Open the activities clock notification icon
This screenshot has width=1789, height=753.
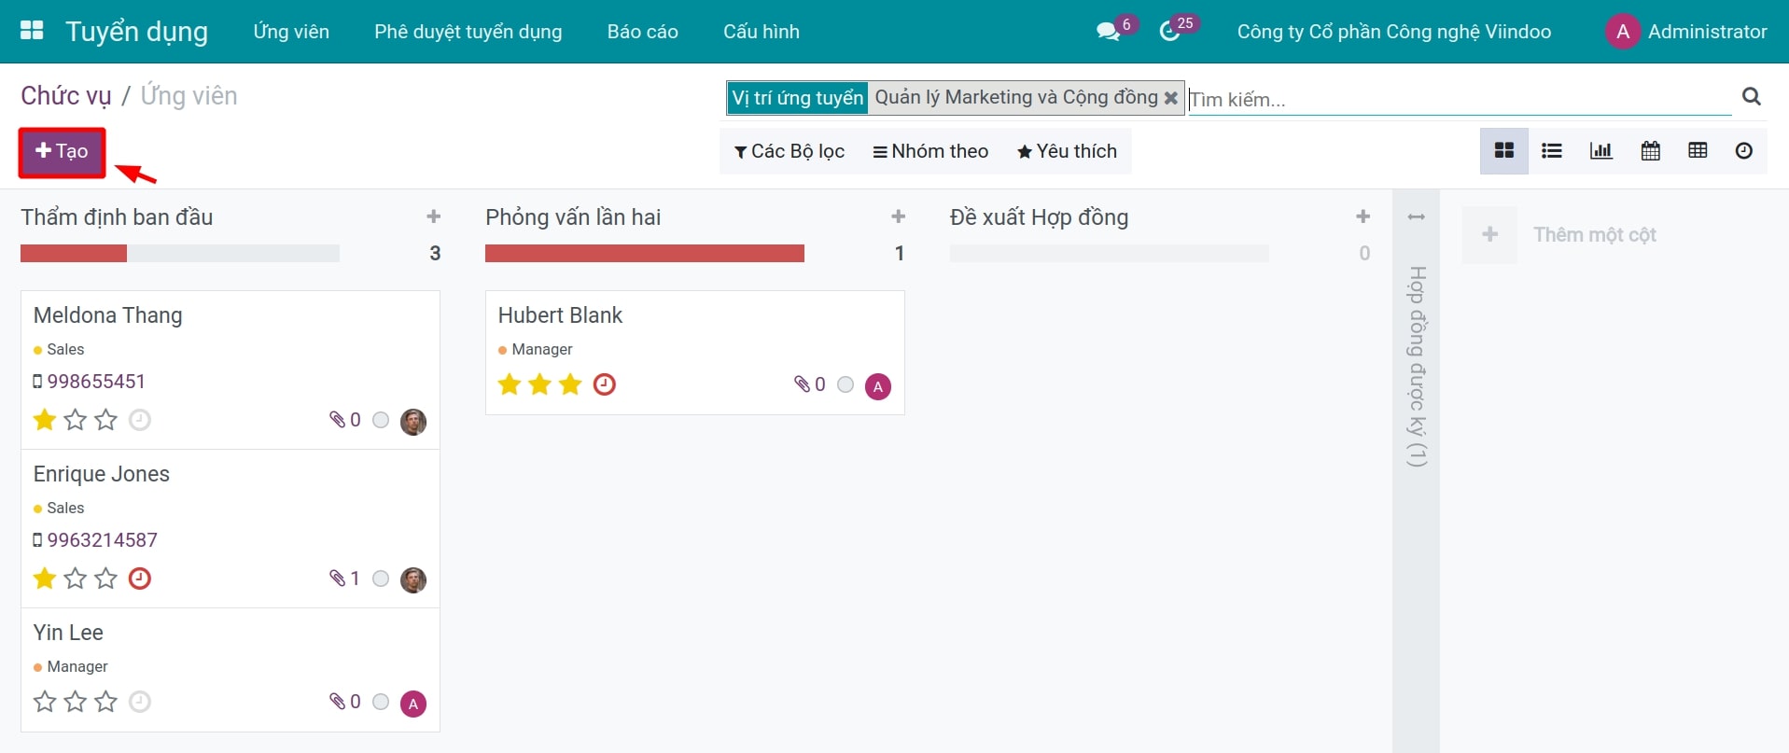click(x=1169, y=32)
